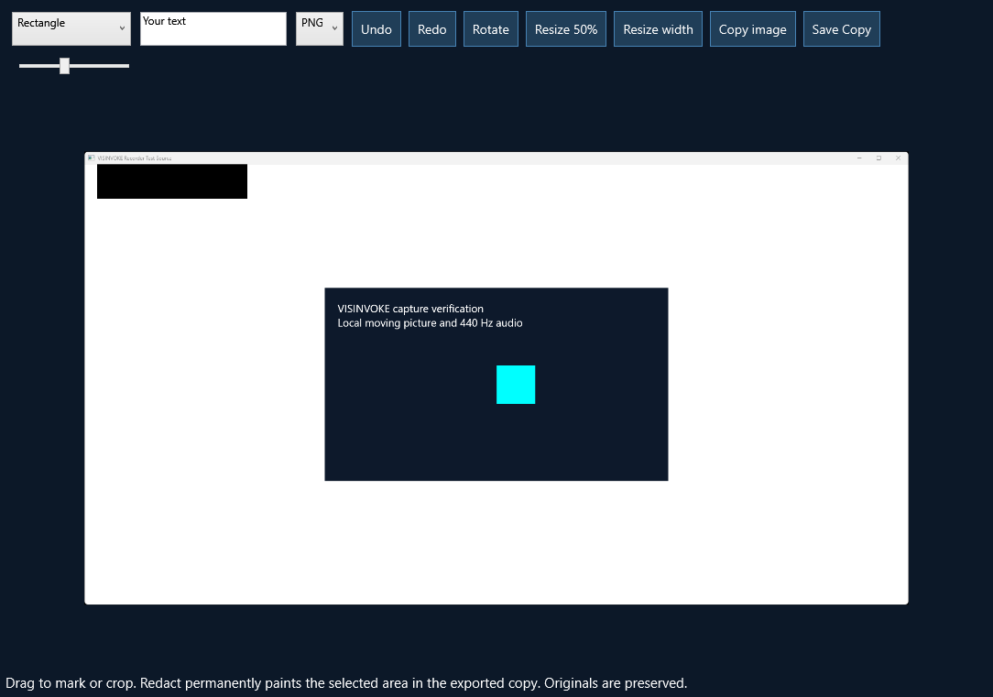993x697 pixels.
Task: Open the PNG format dropdown
Action: 319,28
